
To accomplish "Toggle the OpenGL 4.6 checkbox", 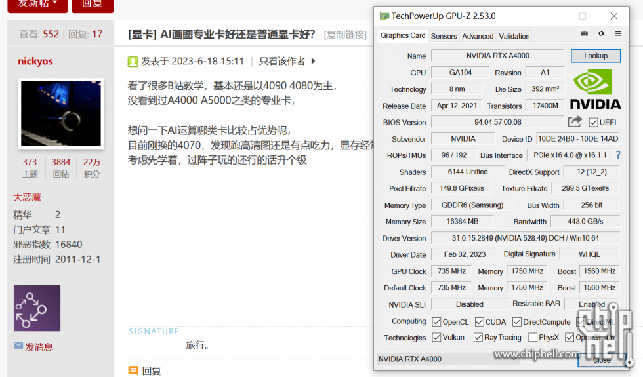I will [570, 337].
